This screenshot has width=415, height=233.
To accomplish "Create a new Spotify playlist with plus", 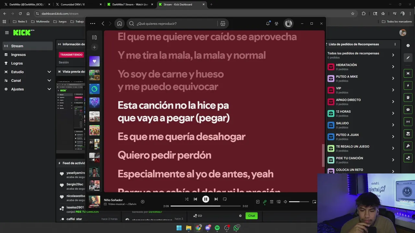I will click(94, 47).
